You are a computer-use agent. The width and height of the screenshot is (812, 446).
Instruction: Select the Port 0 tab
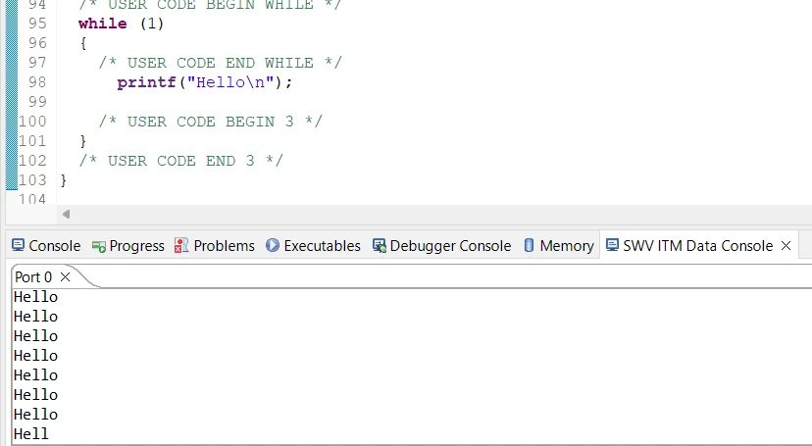[x=33, y=277]
